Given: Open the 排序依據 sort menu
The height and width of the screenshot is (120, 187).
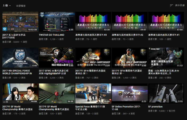Looking at the screenshot, I should coord(180,5).
